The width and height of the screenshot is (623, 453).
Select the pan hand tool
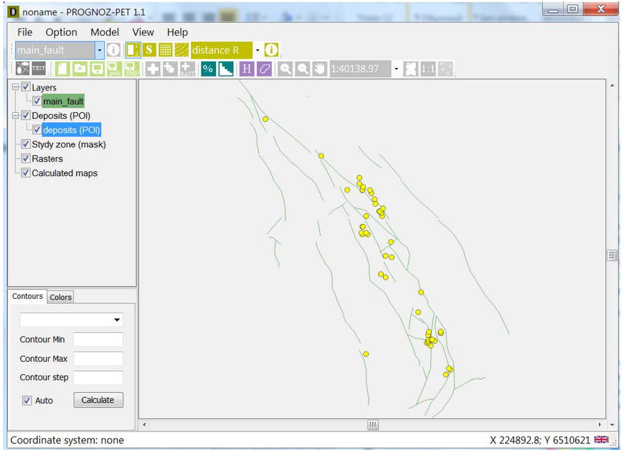(319, 69)
